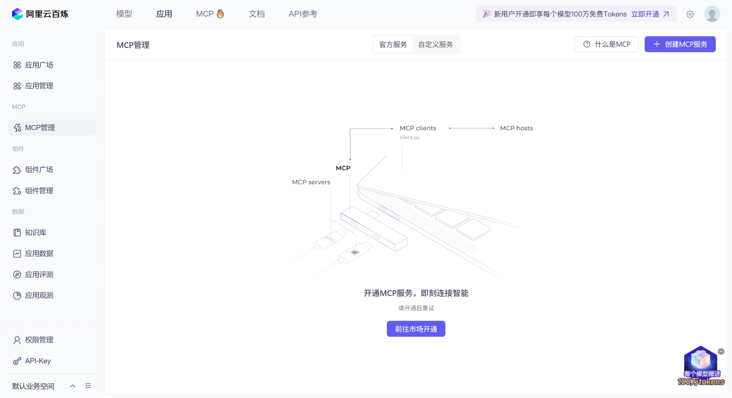Open the 100万tokens gift promo widget
Viewport: 732px width, 398px height.
701,366
